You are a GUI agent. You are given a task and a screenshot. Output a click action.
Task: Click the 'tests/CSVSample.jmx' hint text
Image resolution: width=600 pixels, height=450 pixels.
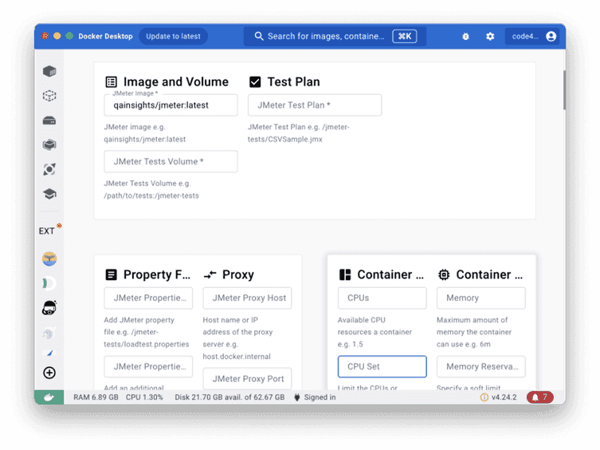285,140
